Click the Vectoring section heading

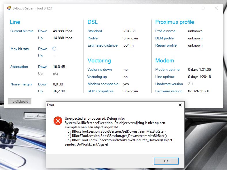(99, 61)
